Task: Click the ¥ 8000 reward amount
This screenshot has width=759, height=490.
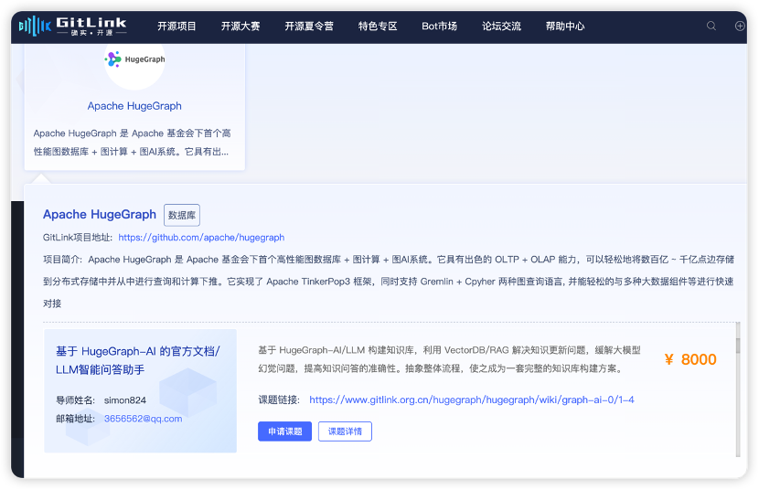Action: 690,359
